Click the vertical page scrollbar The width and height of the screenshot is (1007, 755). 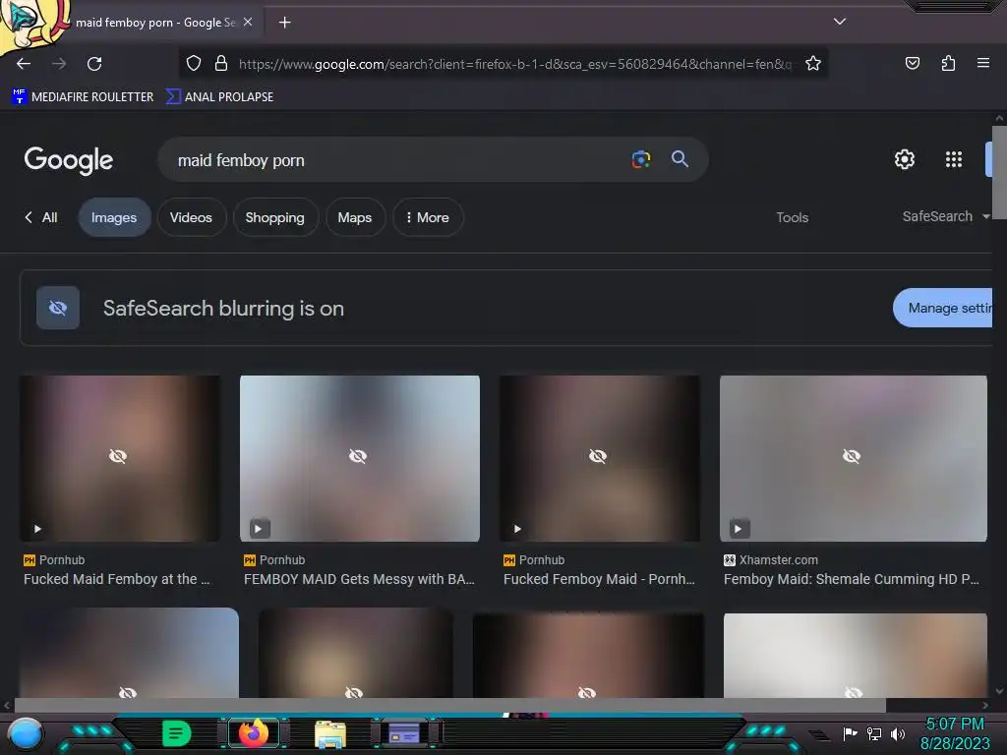click(x=999, y=173)
